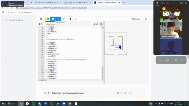Expand the dropdown next to share icon
The height and width of the screenshot is (106, 189).
pos(75,19)
